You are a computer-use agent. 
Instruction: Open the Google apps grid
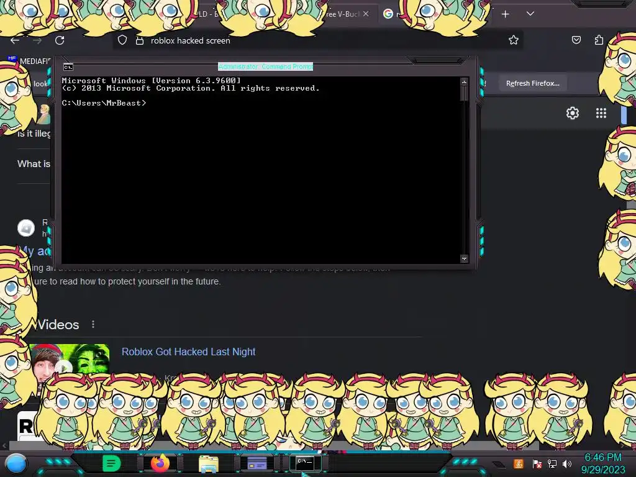[x=601, y=113]
